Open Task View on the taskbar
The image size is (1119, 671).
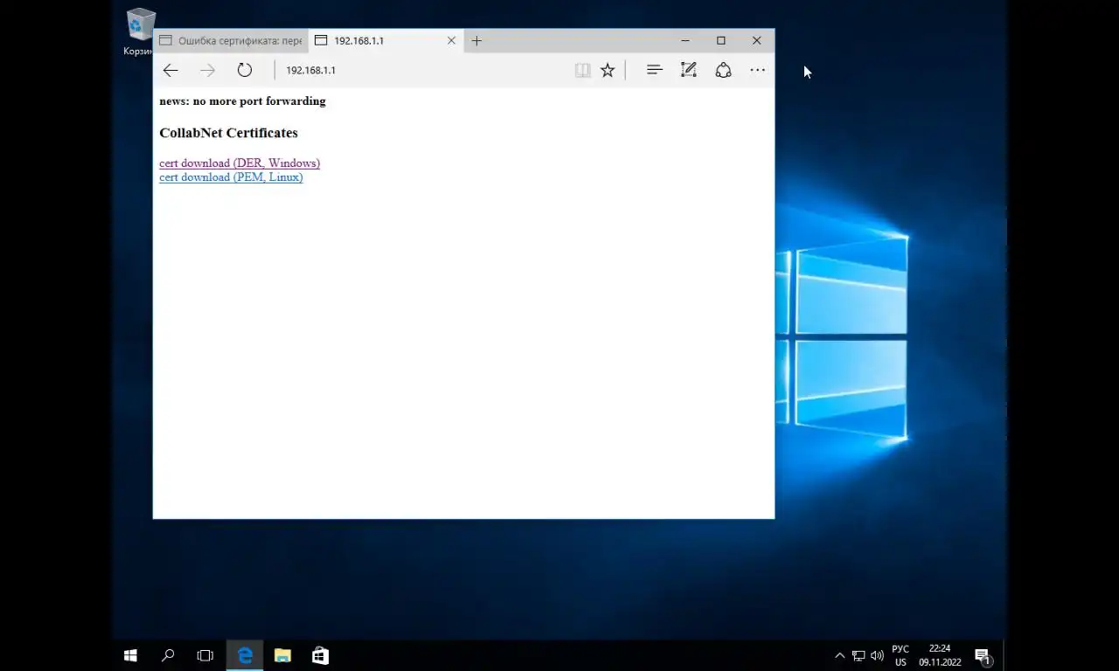[x=205, y=655]
